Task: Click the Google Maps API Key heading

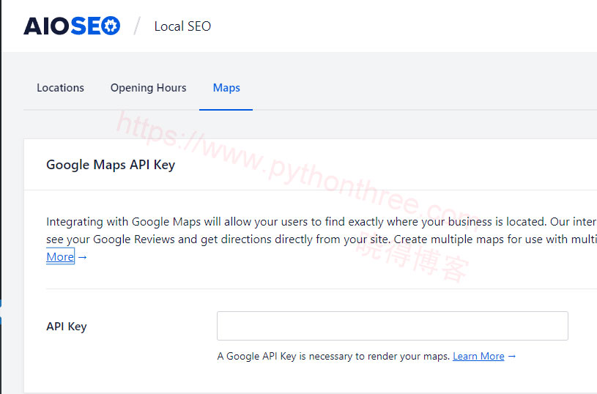Action: [x=111, y=165]
